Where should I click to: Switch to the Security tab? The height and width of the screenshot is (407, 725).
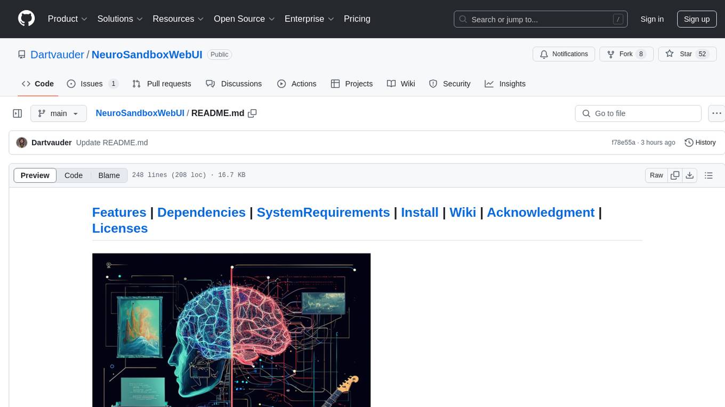click(x=450, y=84)
